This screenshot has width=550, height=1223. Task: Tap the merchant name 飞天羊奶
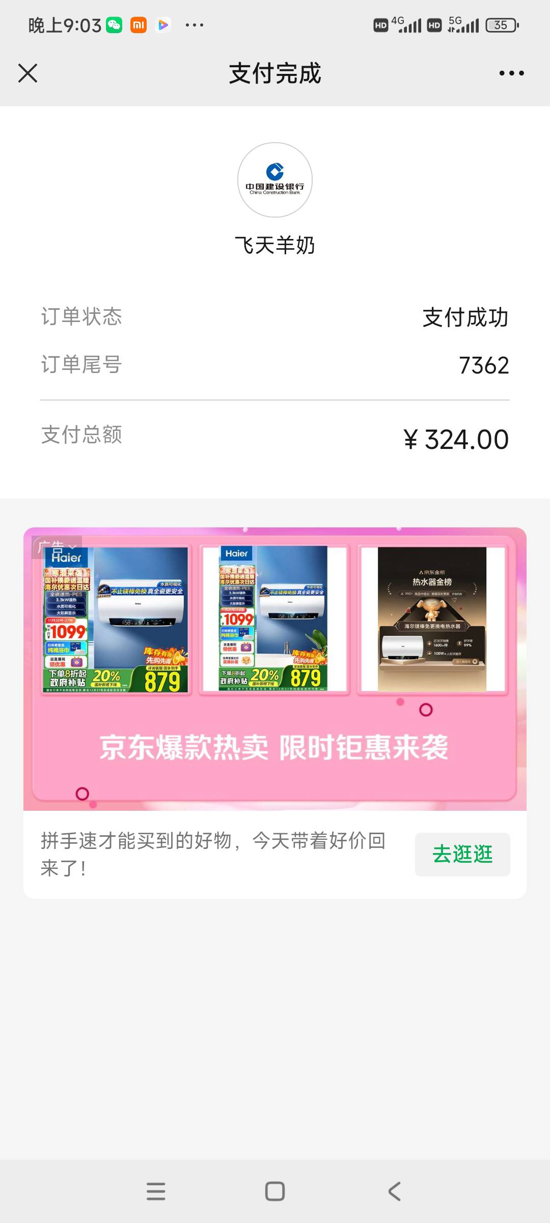pyautogui.click(x=275, y=246)
